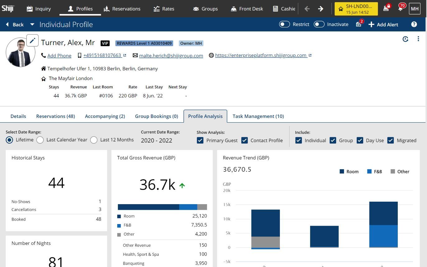
Task: Open the notifications bell with 70 badge
Action: coord(401,9)
